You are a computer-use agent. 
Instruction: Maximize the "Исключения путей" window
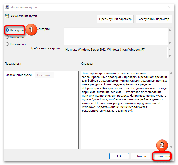157,7
